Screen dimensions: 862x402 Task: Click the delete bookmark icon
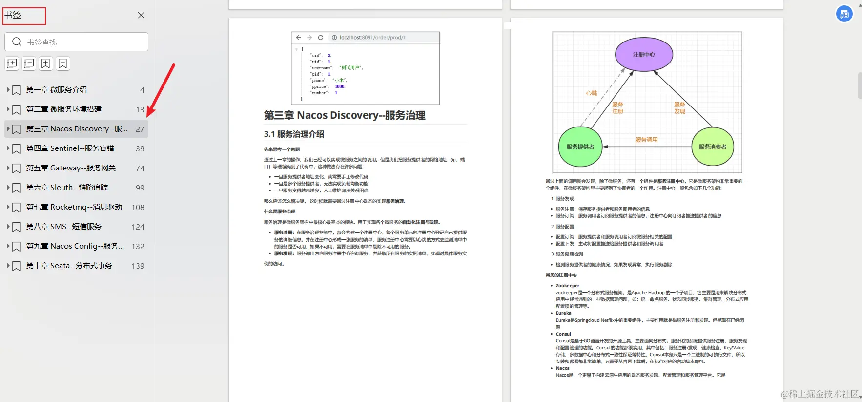tap(62, 63)
